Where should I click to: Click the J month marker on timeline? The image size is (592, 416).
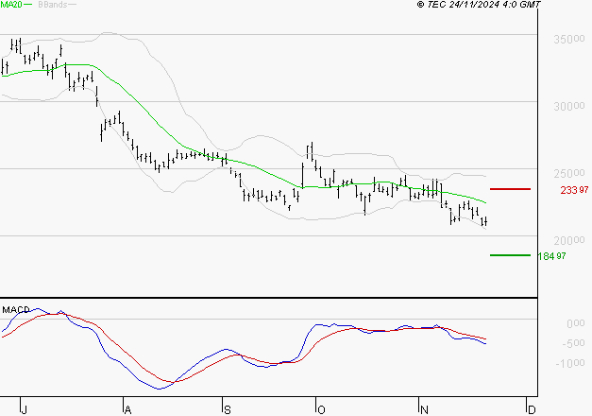[24, 410]
